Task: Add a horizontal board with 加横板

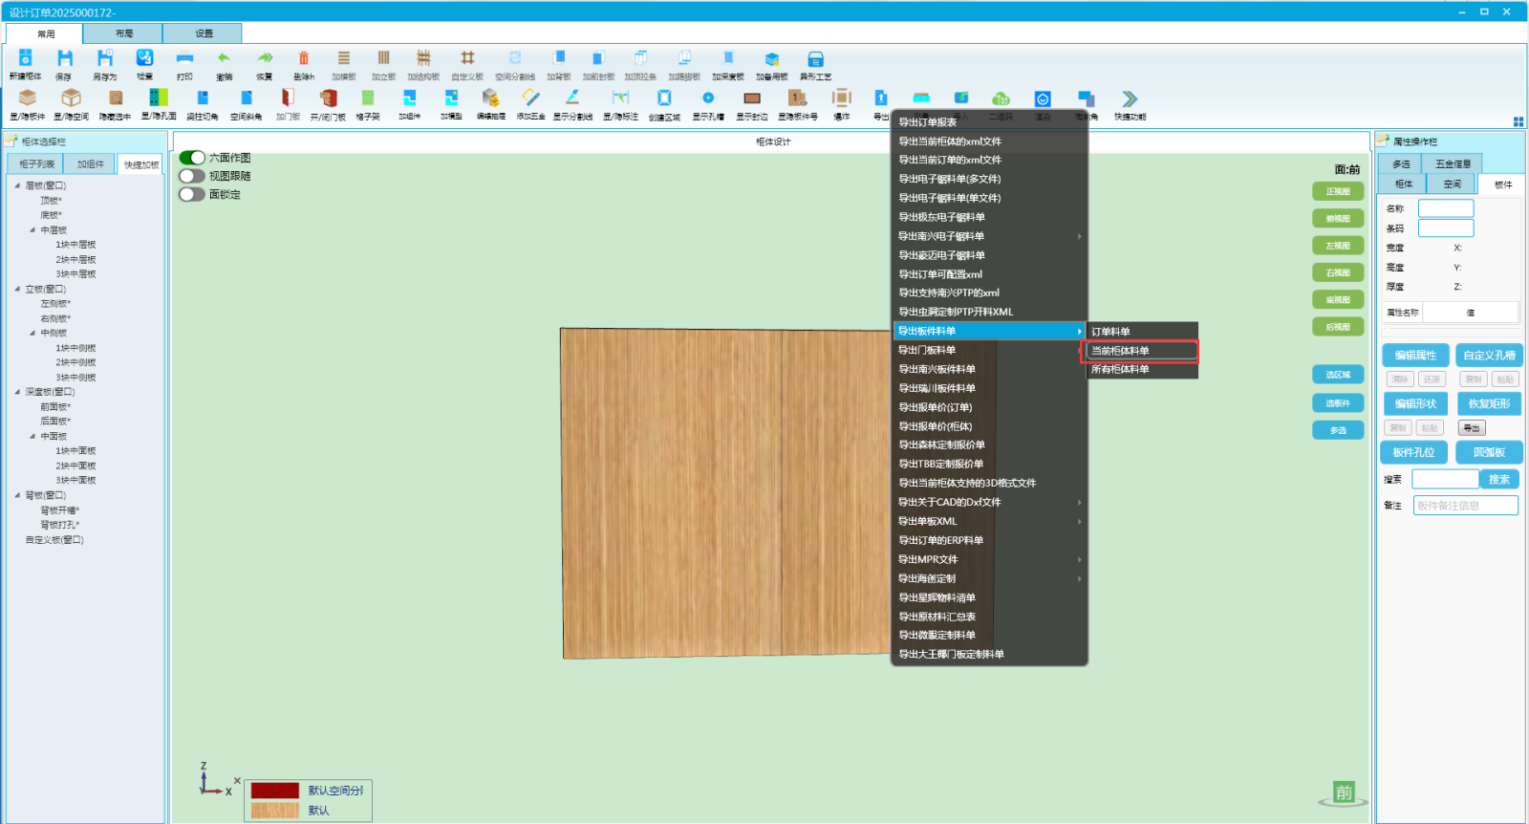Action: click(344, 59)
